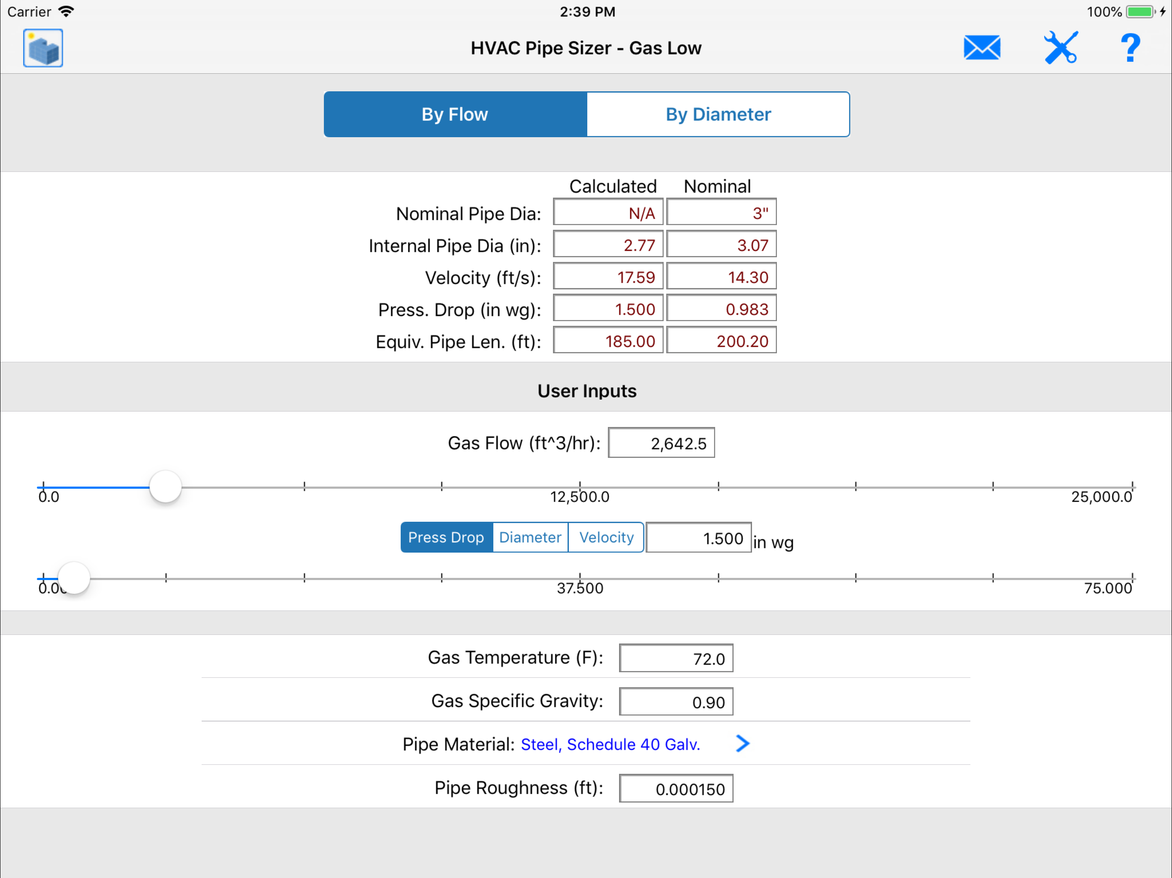Open pipe material chevron arrow
The width and height of the screenshot is (1172, 878).
point(742,744)
